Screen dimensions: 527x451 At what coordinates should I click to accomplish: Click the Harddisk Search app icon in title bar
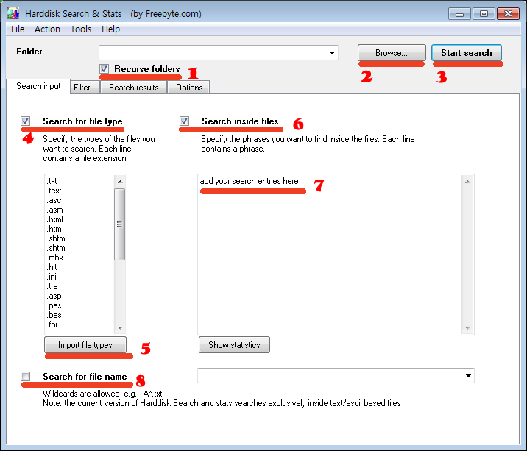coord(13,13)
